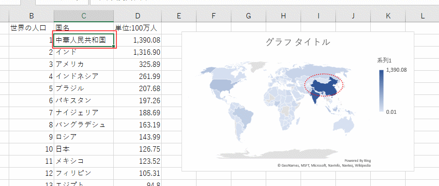Select the パキスタン cell
The height and width of the screenshot is (186, 439).
coord(84,101)
